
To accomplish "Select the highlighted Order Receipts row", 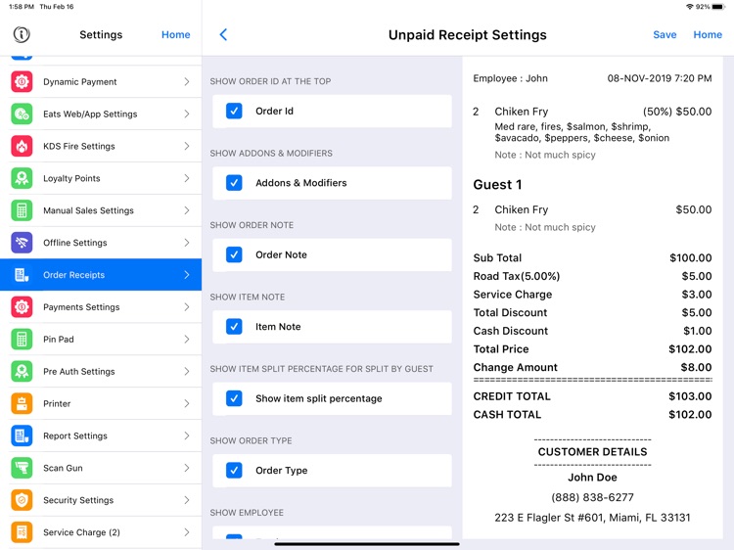I will pyautogui.click(x=101, y=275).
